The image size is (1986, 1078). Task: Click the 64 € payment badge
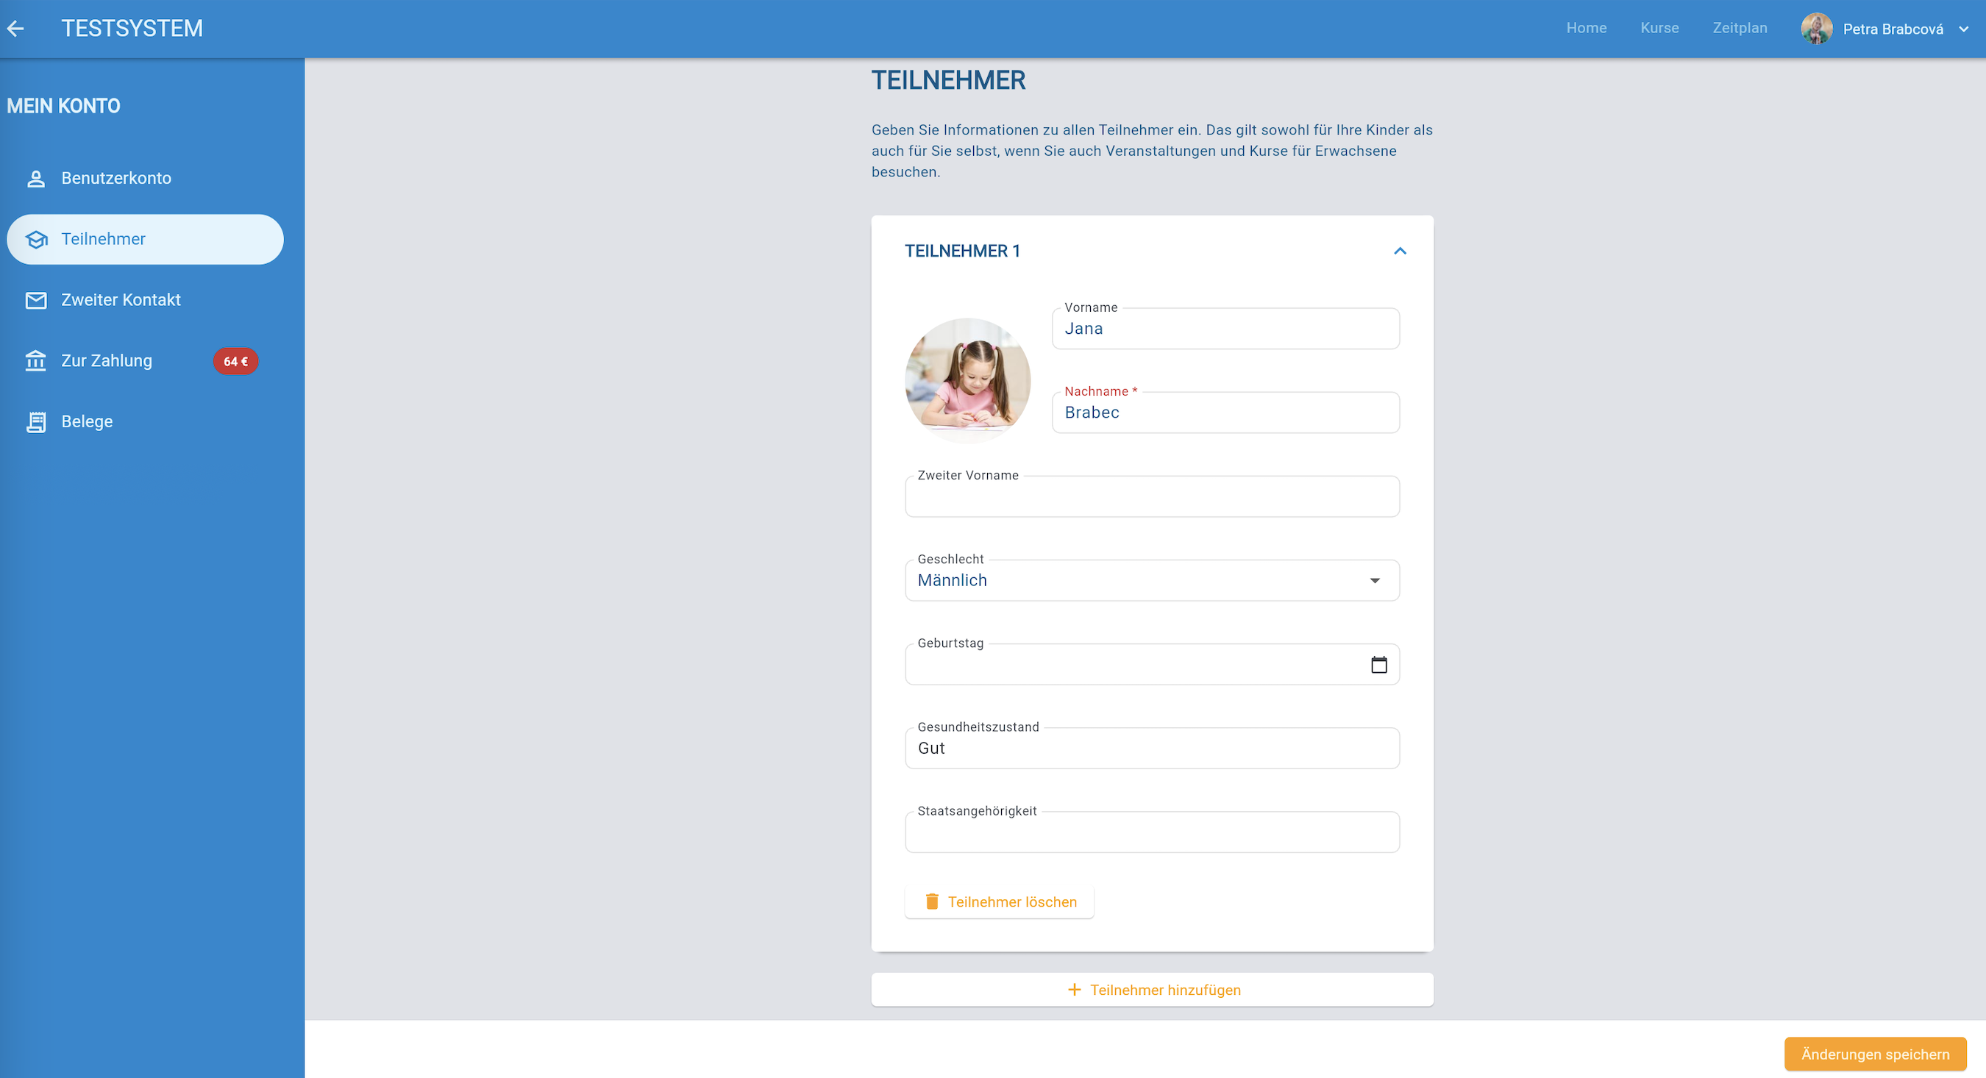235,361
